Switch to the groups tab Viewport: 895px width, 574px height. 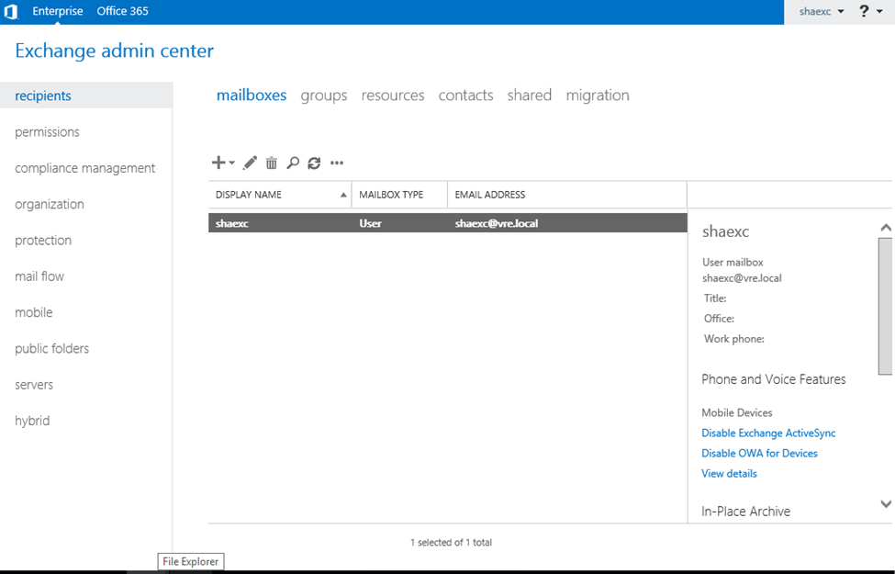(x=324, y=96)
